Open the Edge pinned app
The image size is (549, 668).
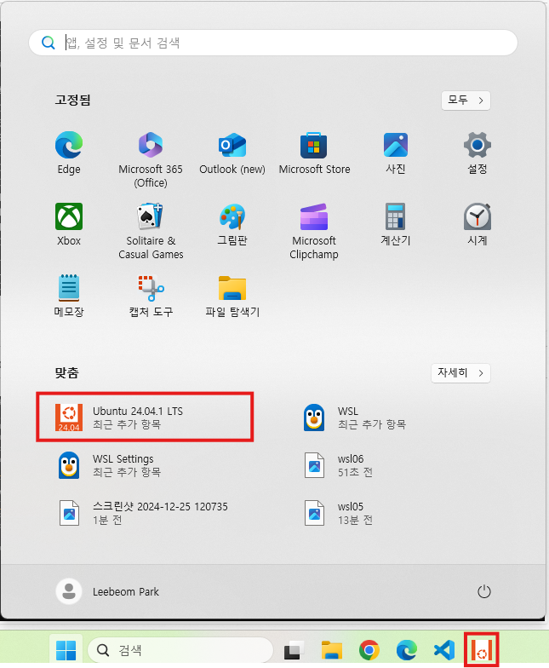[68, 153]
